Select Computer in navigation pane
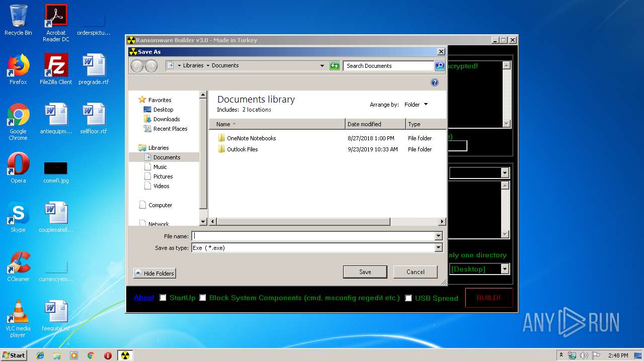This screenshot has height=362, width=644. pos(160,205)
